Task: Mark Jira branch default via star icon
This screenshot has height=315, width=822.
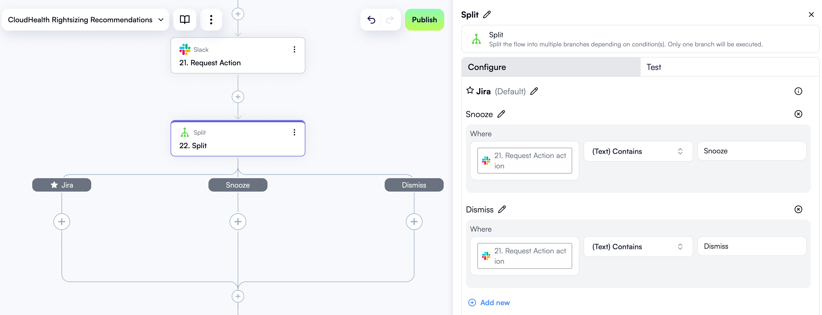Action: pyautogui.click(x=469, y=91)
